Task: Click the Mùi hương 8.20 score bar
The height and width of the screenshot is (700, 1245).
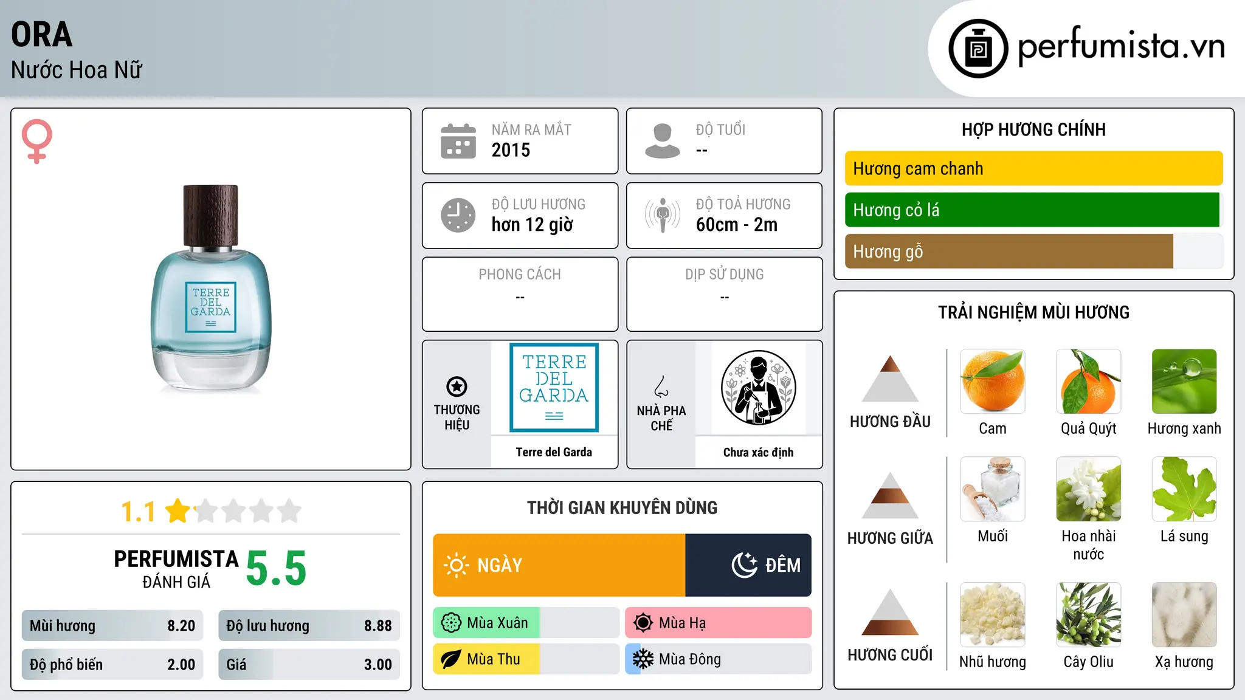Action: tap(112, 625)
